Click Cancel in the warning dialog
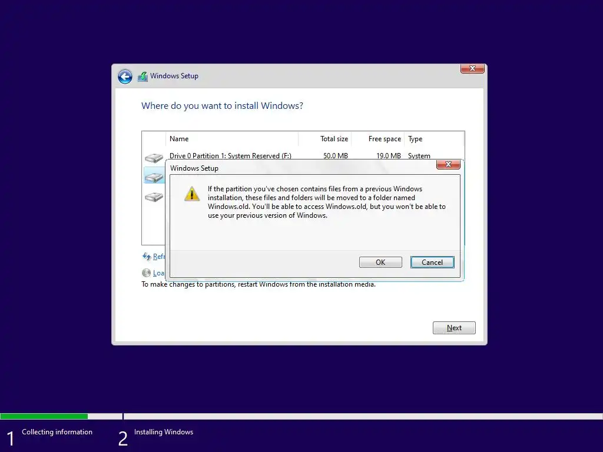This screenshot has height=452, width=603. (432, 262)
